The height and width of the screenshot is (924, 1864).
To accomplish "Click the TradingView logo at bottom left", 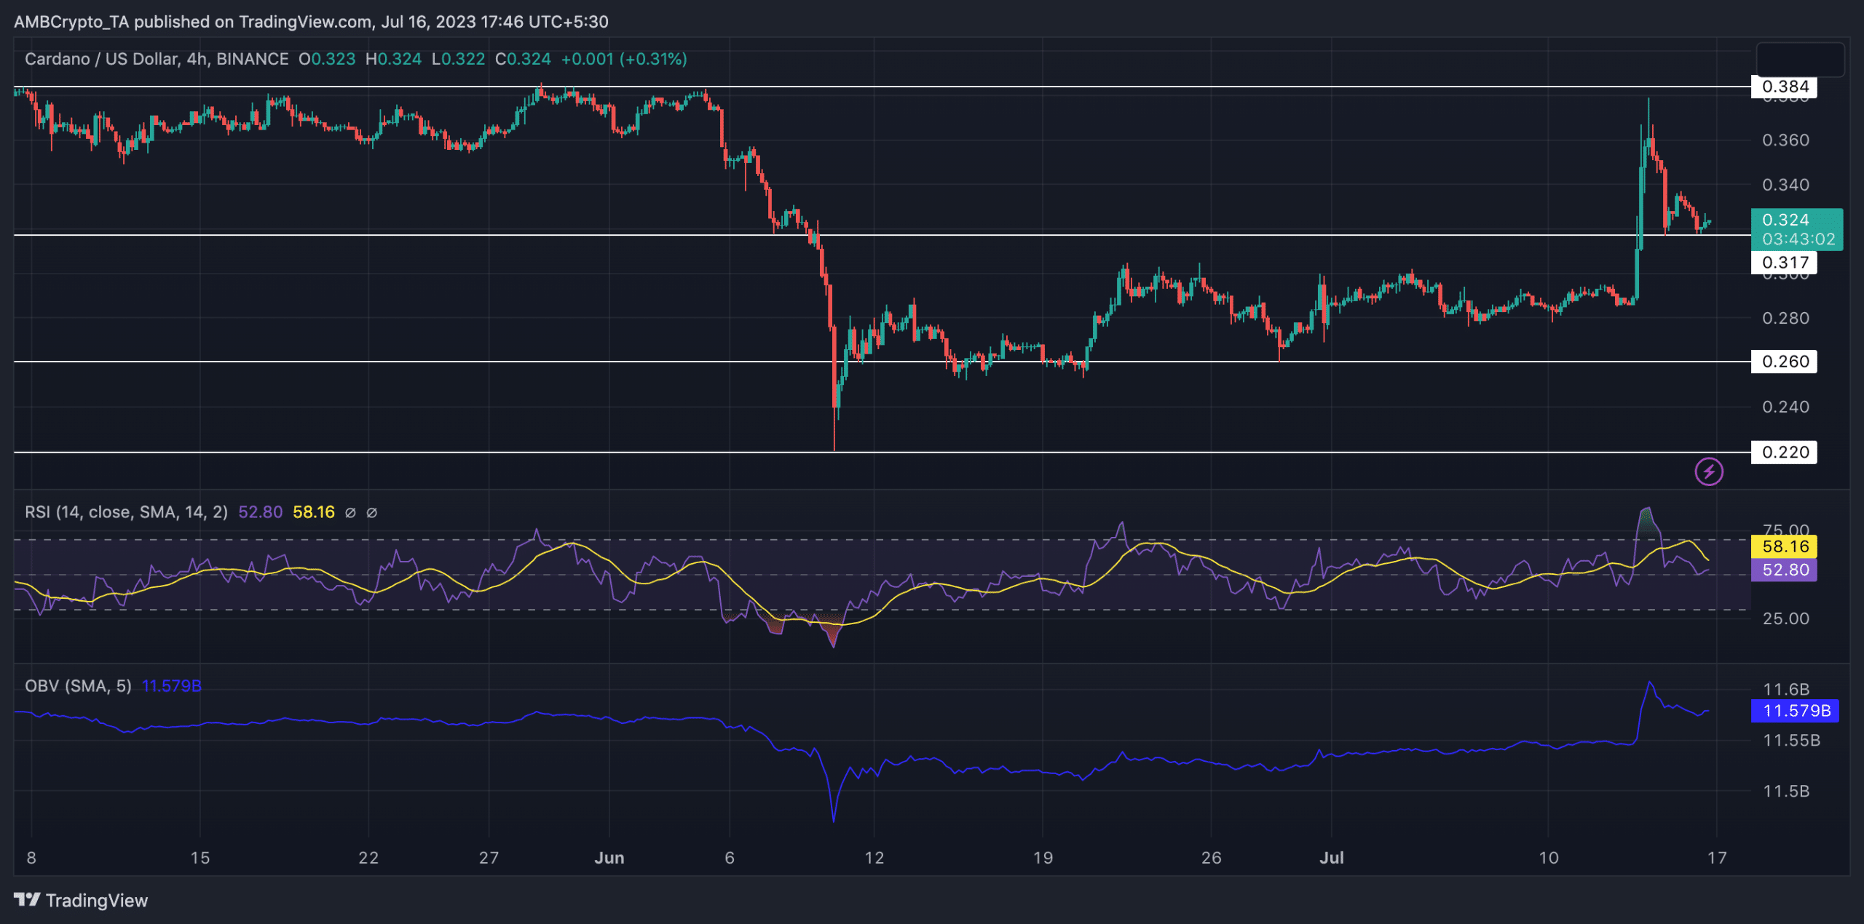I will tap(81, 901).
